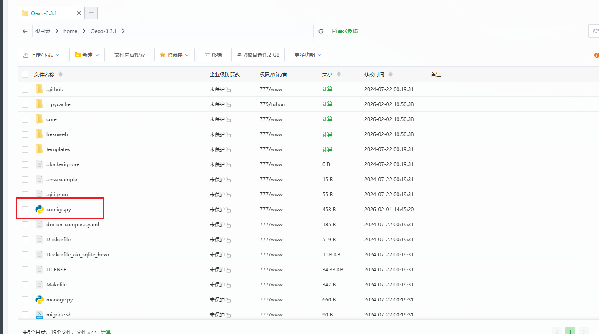This screenshot has width=599, height=334.
Task: Select the Qexo-3.3.1 tab
Action: tap(44, 13)
